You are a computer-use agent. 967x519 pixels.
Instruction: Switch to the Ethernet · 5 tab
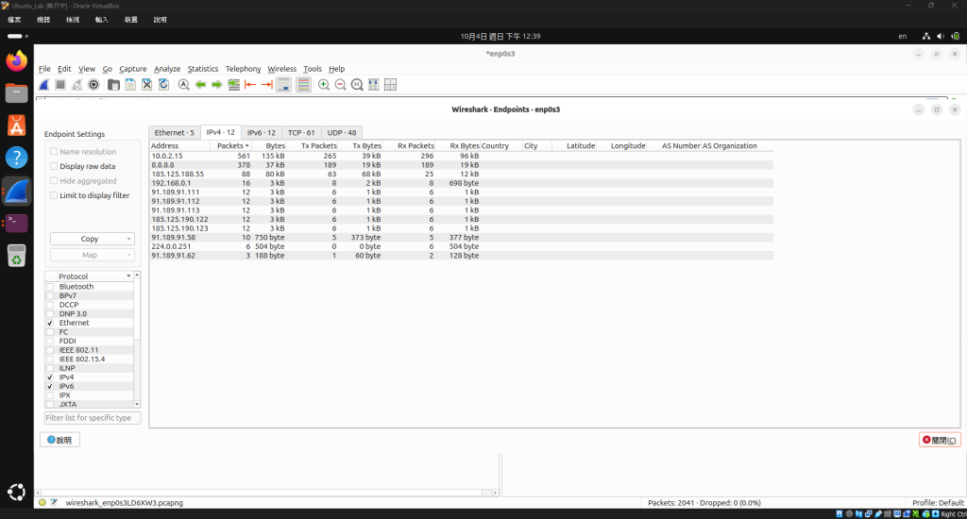pos(175,132)
